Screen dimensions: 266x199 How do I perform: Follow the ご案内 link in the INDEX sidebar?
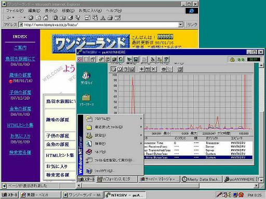click(x=20, y=48)
